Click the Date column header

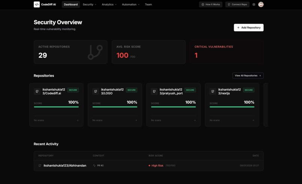click(256, 156)
